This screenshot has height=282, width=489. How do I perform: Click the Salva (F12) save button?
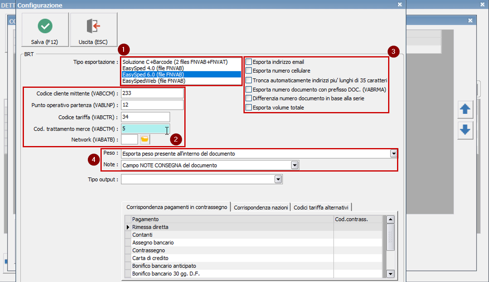[45, 30]
